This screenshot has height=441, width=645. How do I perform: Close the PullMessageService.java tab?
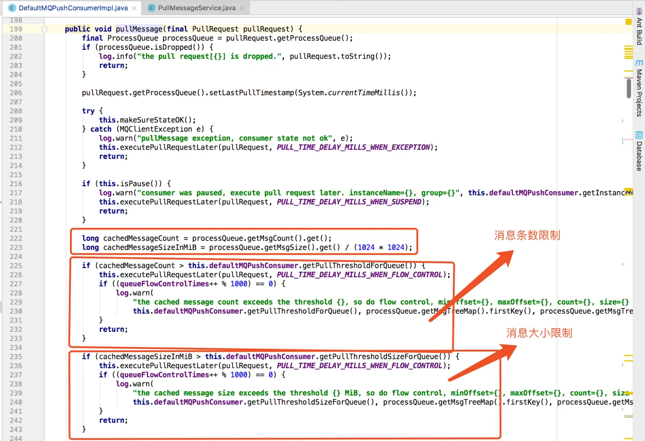pyautogui.click(x=242, y=8)
